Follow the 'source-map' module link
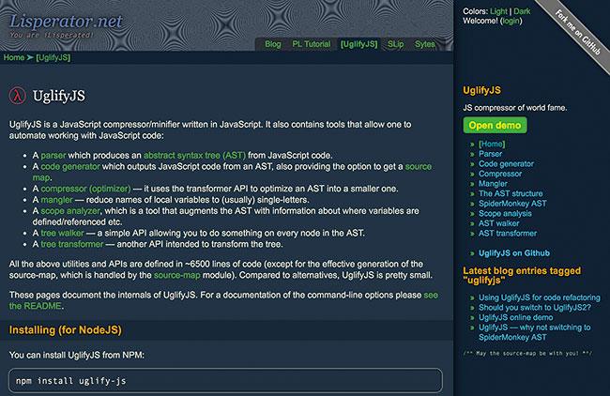 click(177, 275)
